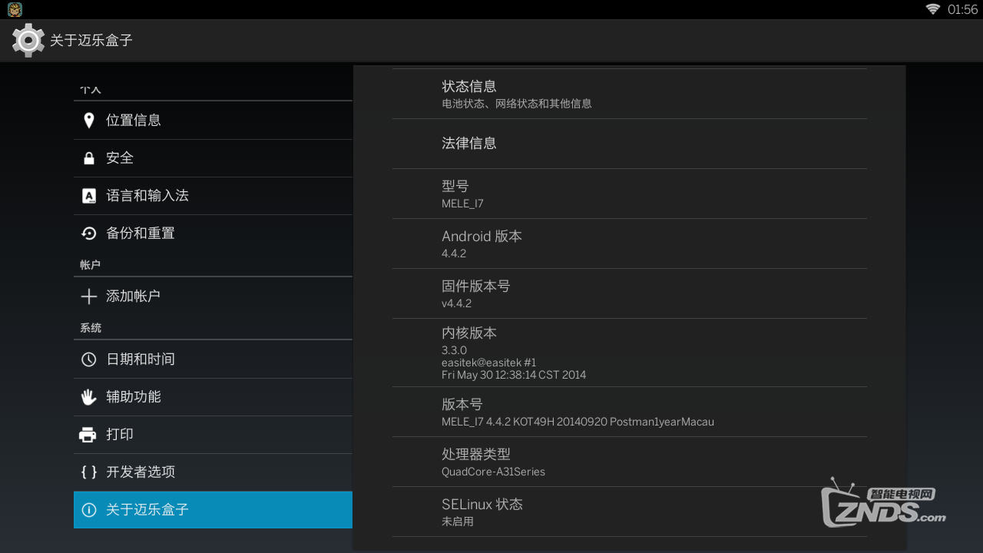Click the 关于迈乐盒子 title text
This screenshot has height=553, width=983.
91,40
